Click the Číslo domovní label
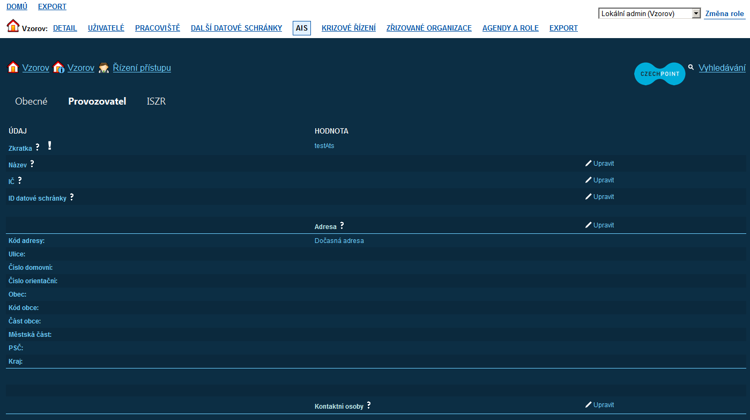 tap(31, 268)
